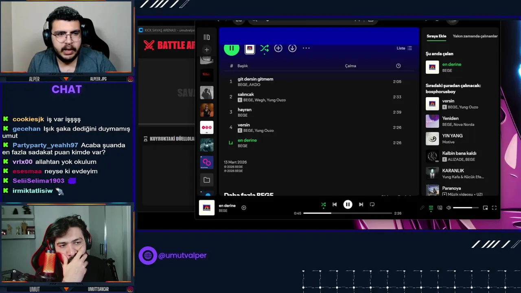Viewport: 521px width, 293px height.
Task: Click the album cover preview beside shuffle
Action: point(250,49)
